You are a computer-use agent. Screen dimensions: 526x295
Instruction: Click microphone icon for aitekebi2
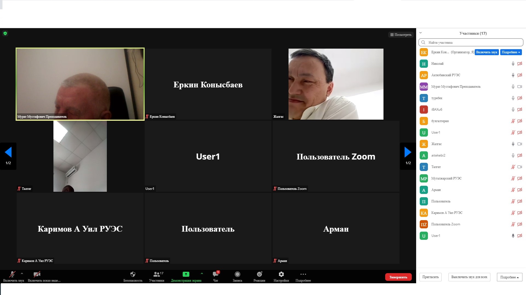click(513, 155)
